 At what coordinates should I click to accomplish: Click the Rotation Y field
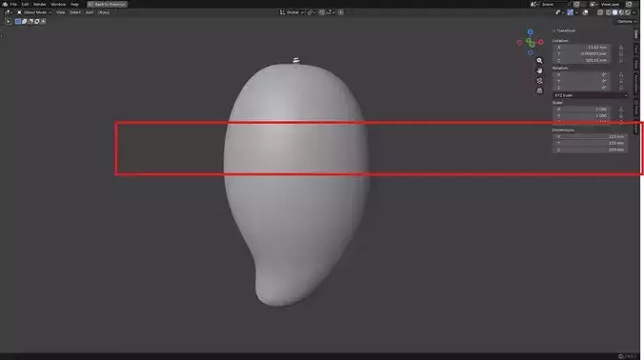click(x=582, y=81)
